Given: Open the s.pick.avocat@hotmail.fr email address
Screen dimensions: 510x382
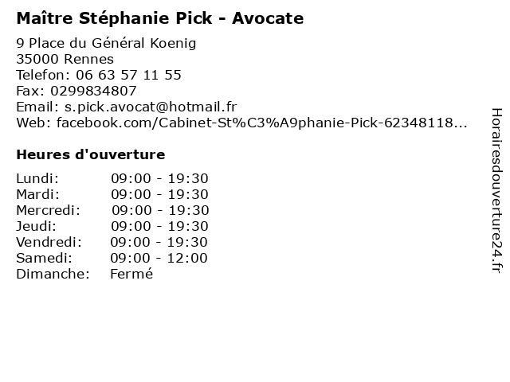Looking at the screenshot, I should pyautogui.click(x=151, y=107).
